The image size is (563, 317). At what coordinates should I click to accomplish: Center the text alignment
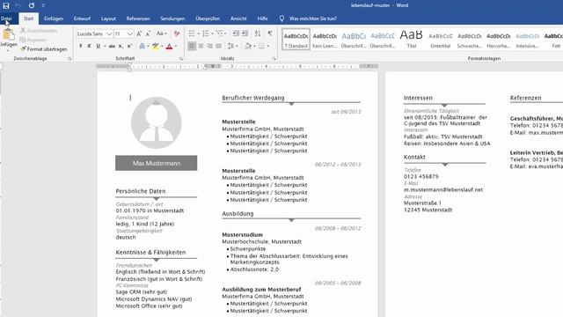click(201, 46)
